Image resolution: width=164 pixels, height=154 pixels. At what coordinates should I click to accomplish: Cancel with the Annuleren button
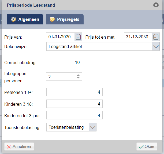(19, 146)
